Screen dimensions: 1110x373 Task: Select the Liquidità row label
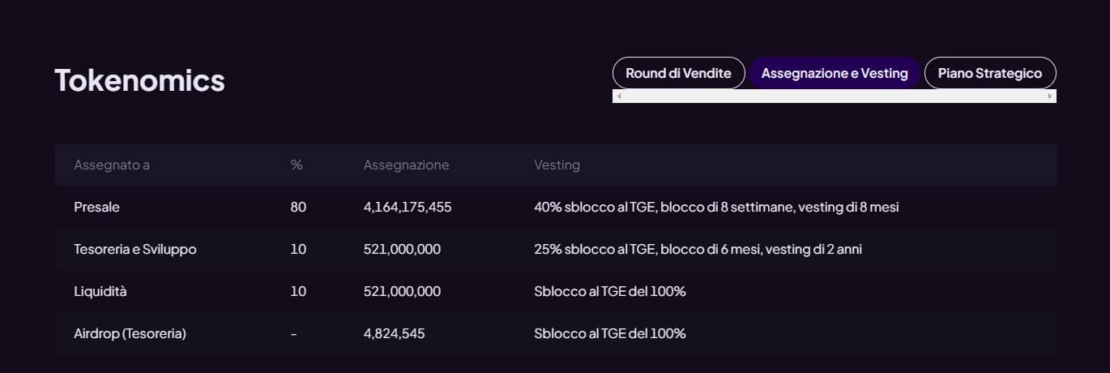(100, 291)
